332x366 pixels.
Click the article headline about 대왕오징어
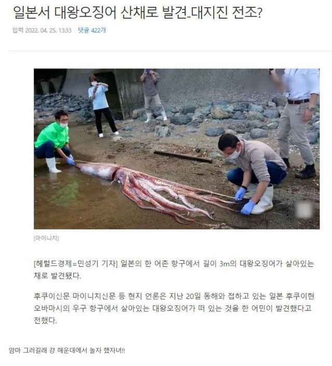pos(137,12)
